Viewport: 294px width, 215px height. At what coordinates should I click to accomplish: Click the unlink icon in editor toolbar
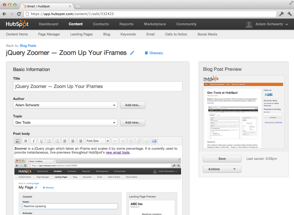click(123, 141)
